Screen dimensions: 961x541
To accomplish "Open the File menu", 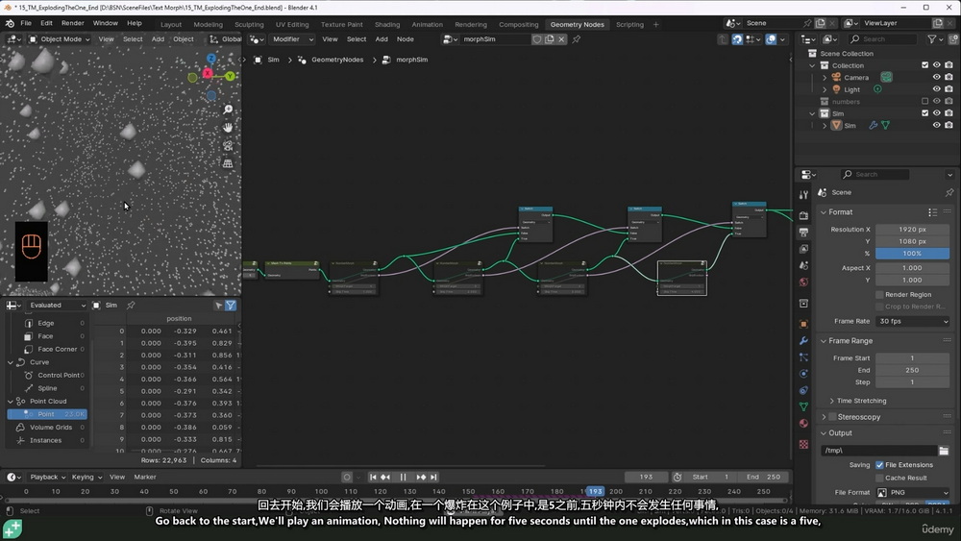I will tap(26, 23).
